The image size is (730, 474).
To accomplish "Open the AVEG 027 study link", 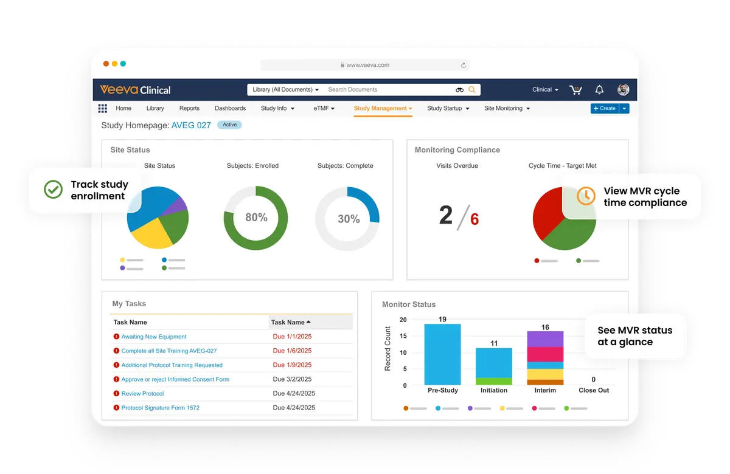I will [x=191, y=125].
